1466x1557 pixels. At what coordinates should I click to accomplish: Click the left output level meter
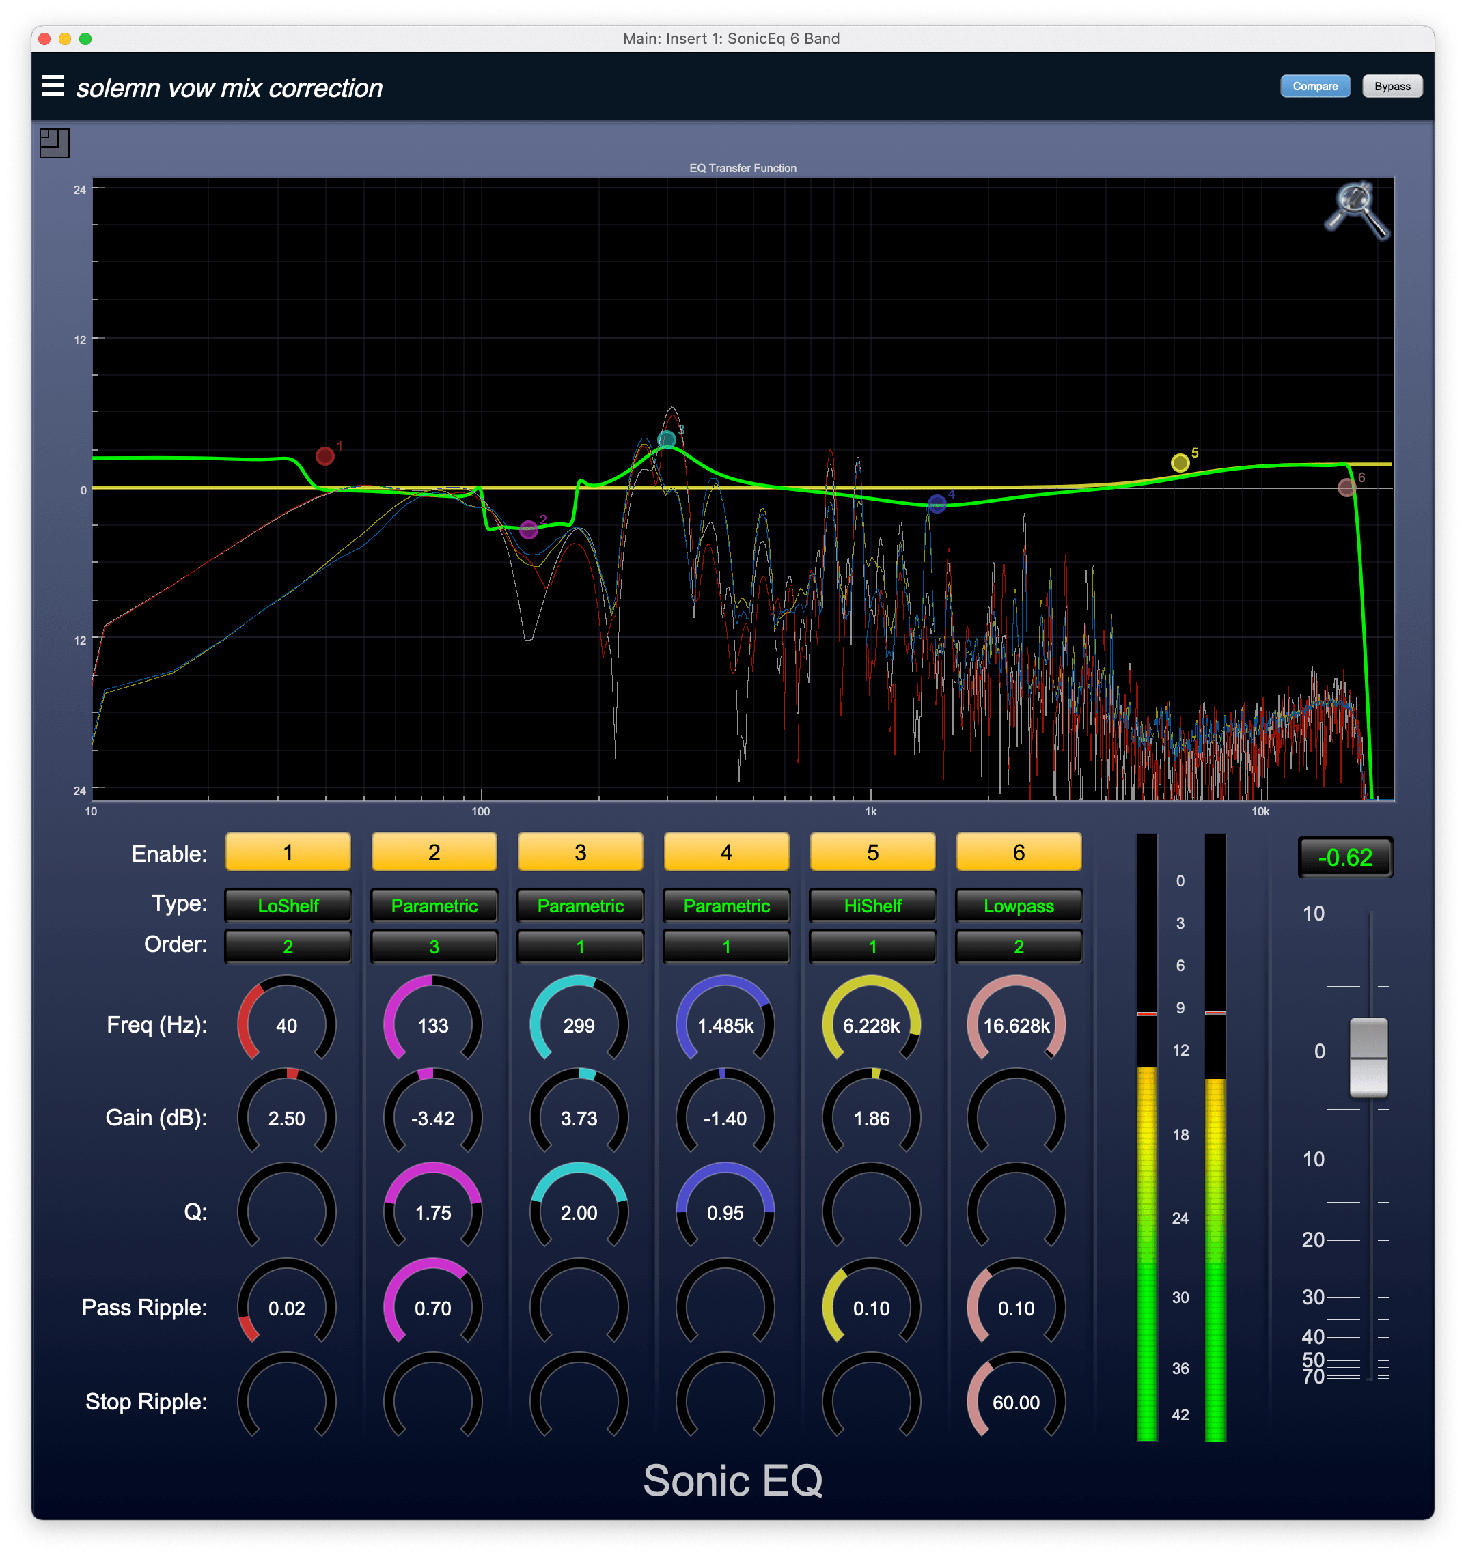click(1147, 1137)
